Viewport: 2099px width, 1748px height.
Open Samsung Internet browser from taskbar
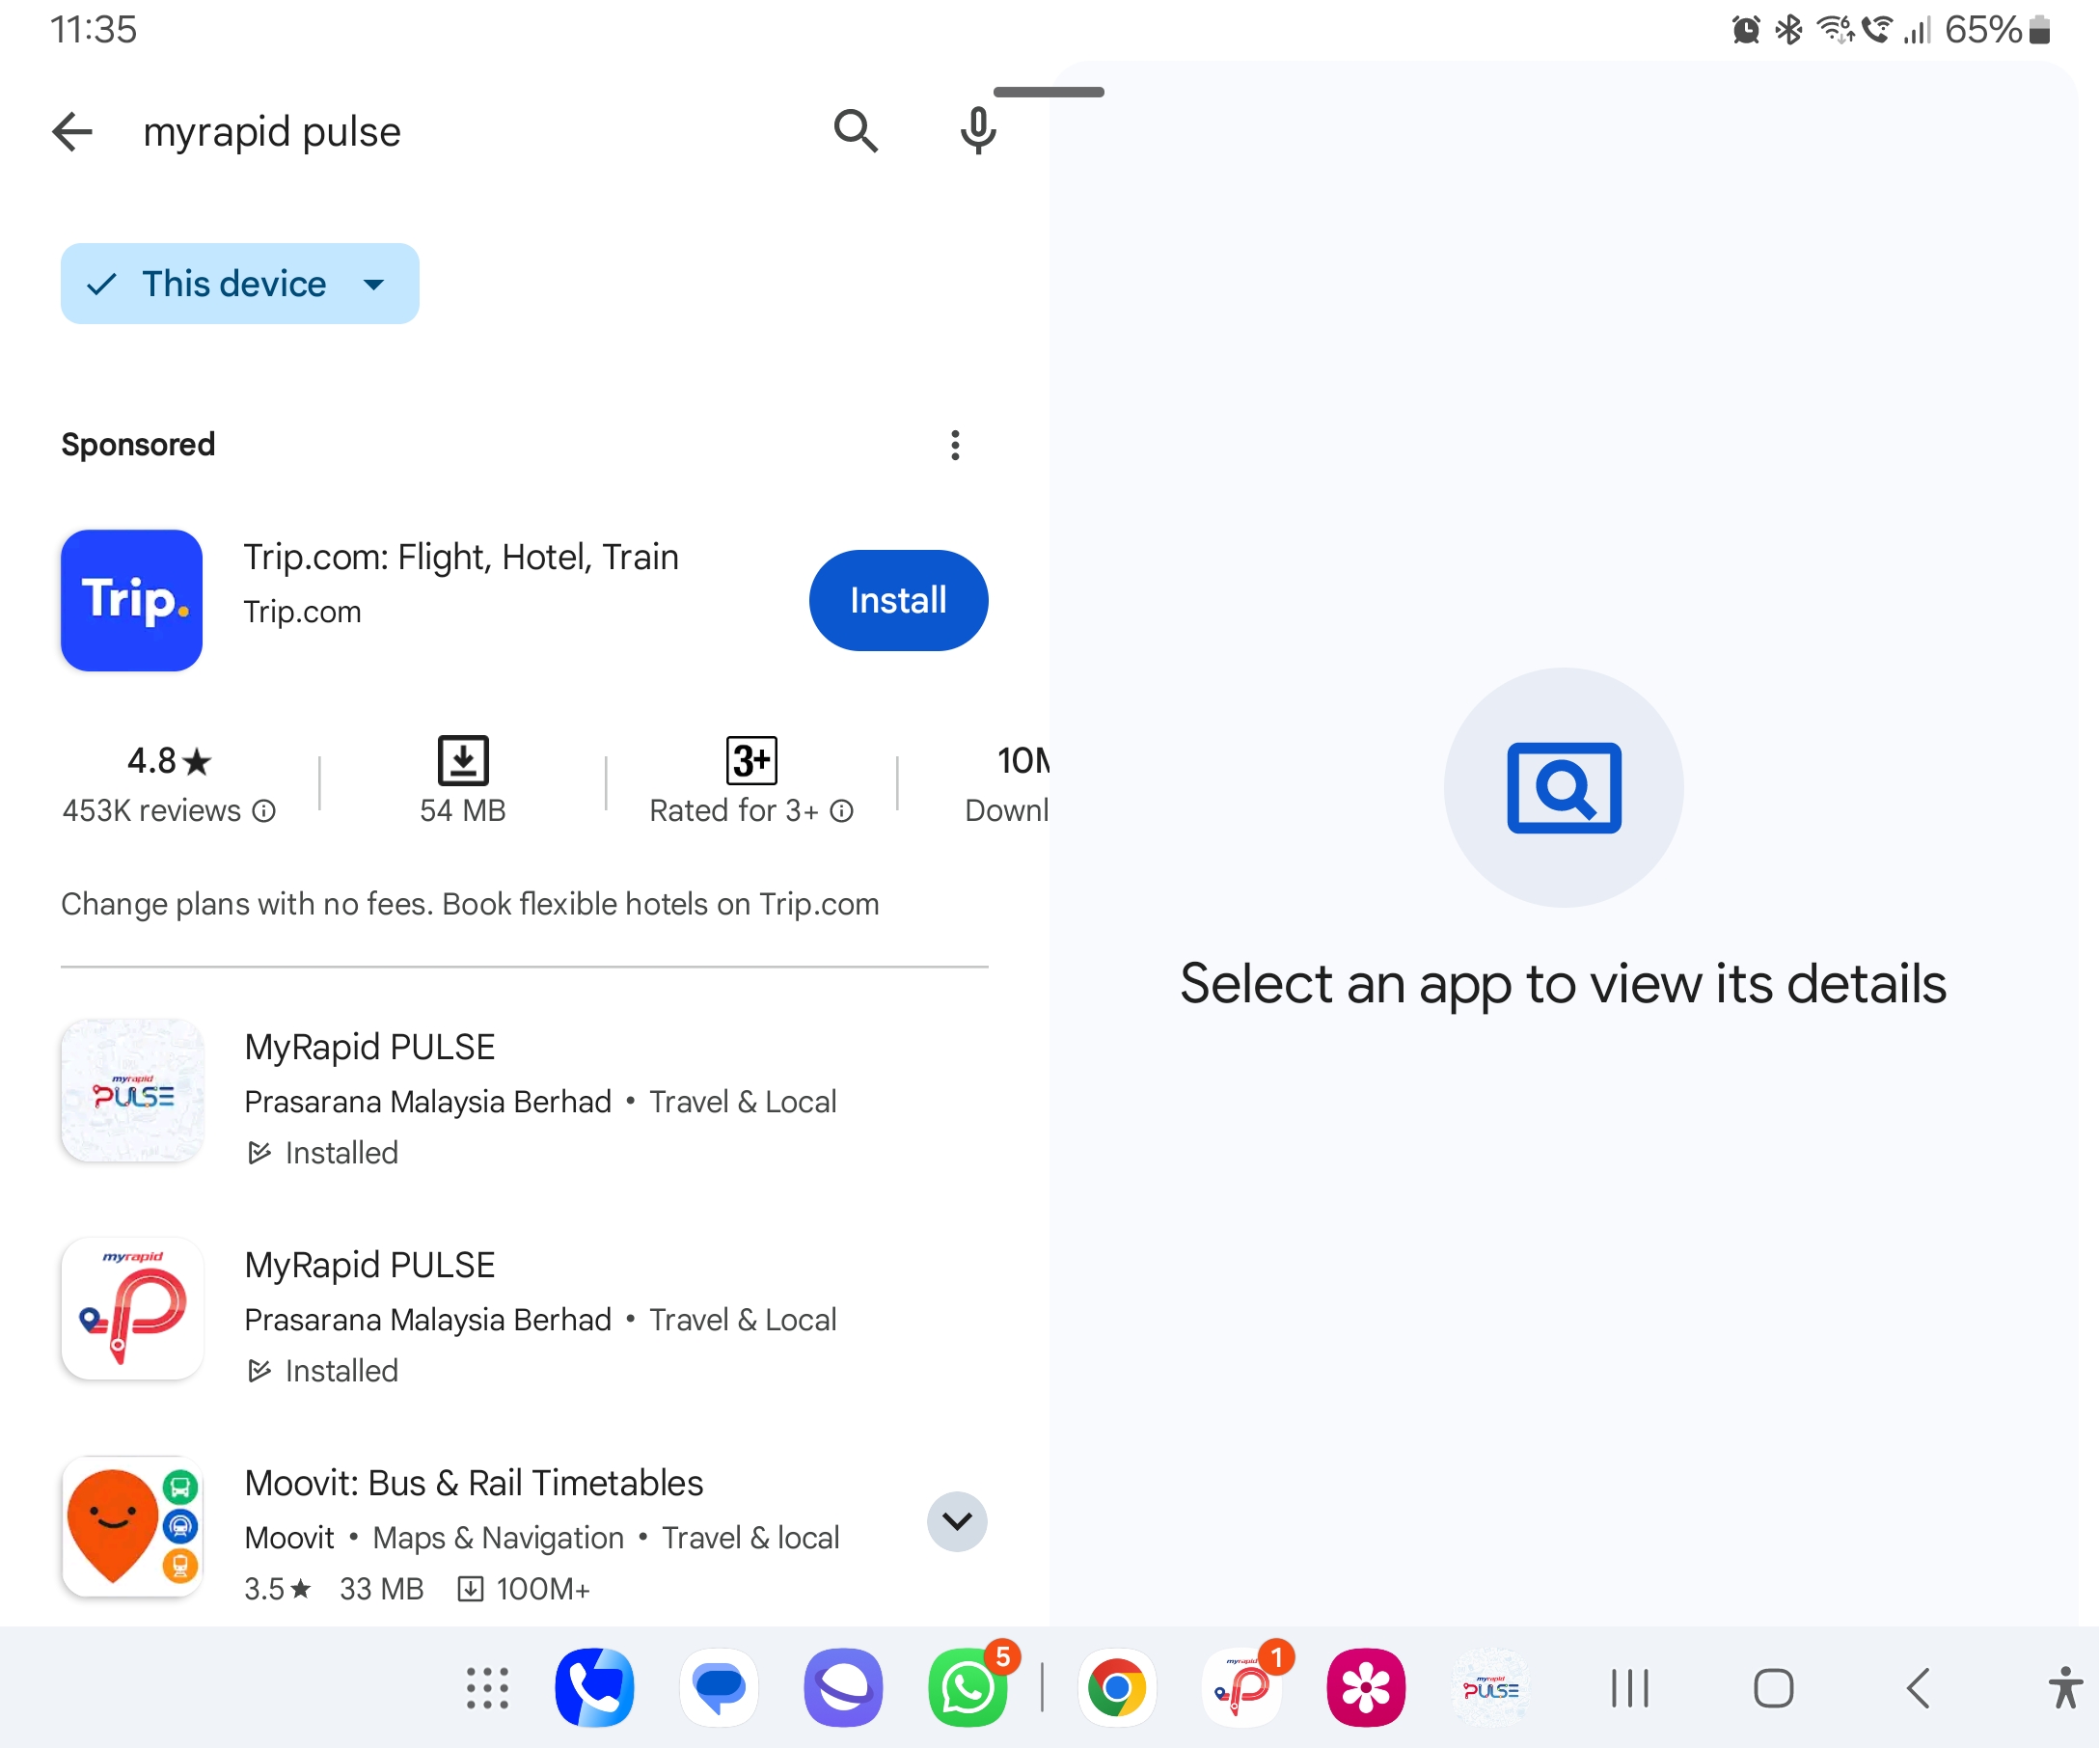[843, 1688]
